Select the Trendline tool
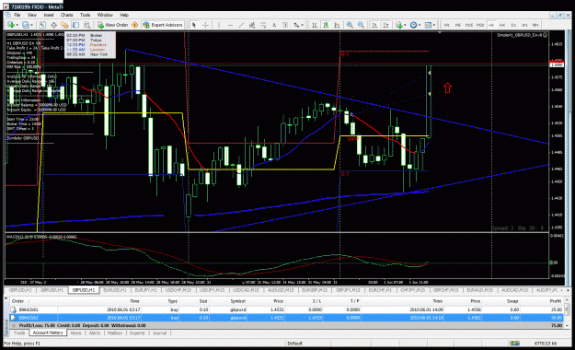Screen dimensions: 575x350 (x=241, y=25)
